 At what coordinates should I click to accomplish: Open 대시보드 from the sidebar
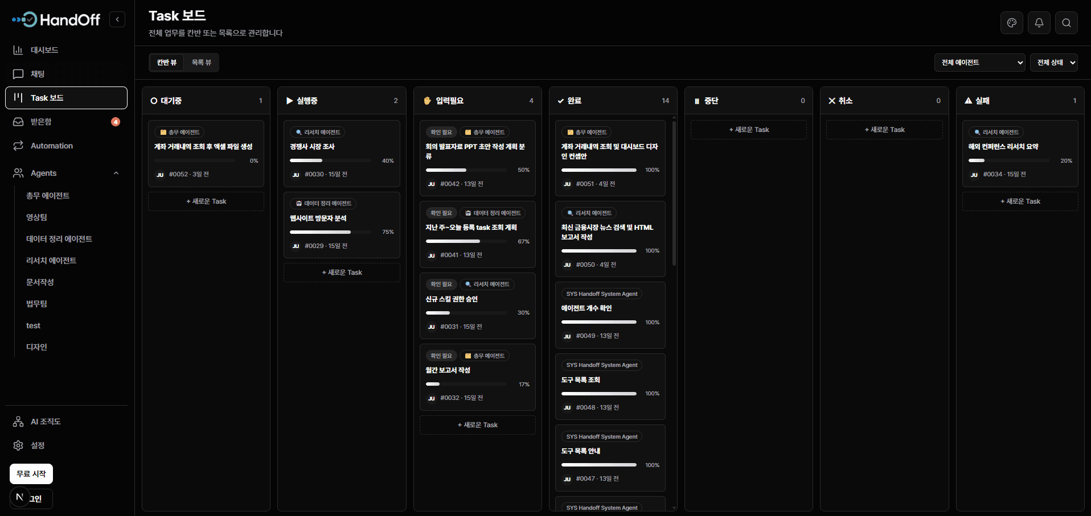click(66, 50)
